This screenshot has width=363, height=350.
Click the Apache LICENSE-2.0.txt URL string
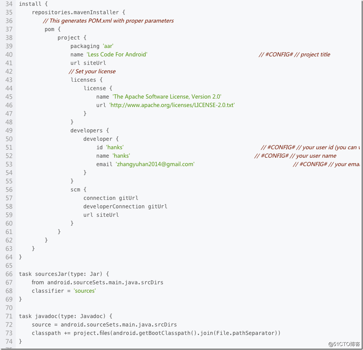tap(172, 105)
